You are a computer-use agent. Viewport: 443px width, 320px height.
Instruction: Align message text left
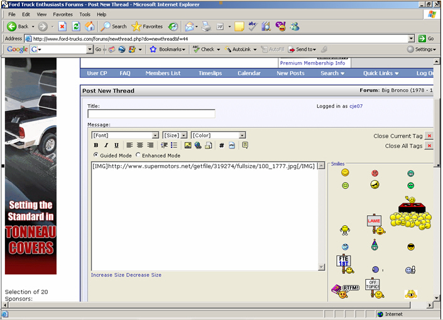tap(129, 146)
